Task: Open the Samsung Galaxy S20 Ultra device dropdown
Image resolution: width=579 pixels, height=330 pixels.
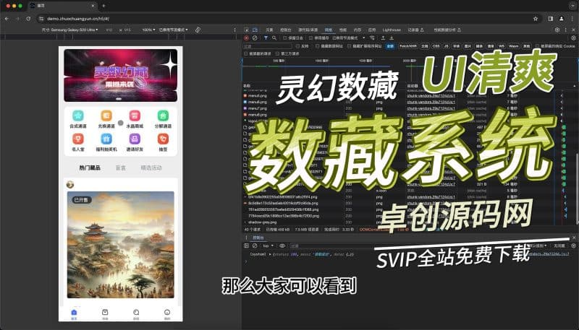Action: coord(69,30)
